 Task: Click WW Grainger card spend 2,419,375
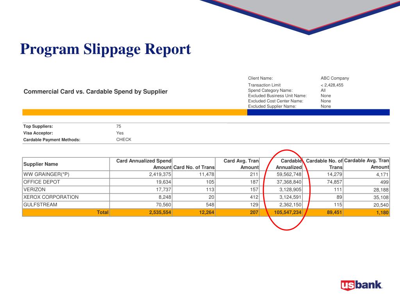[x=160, y=175]
